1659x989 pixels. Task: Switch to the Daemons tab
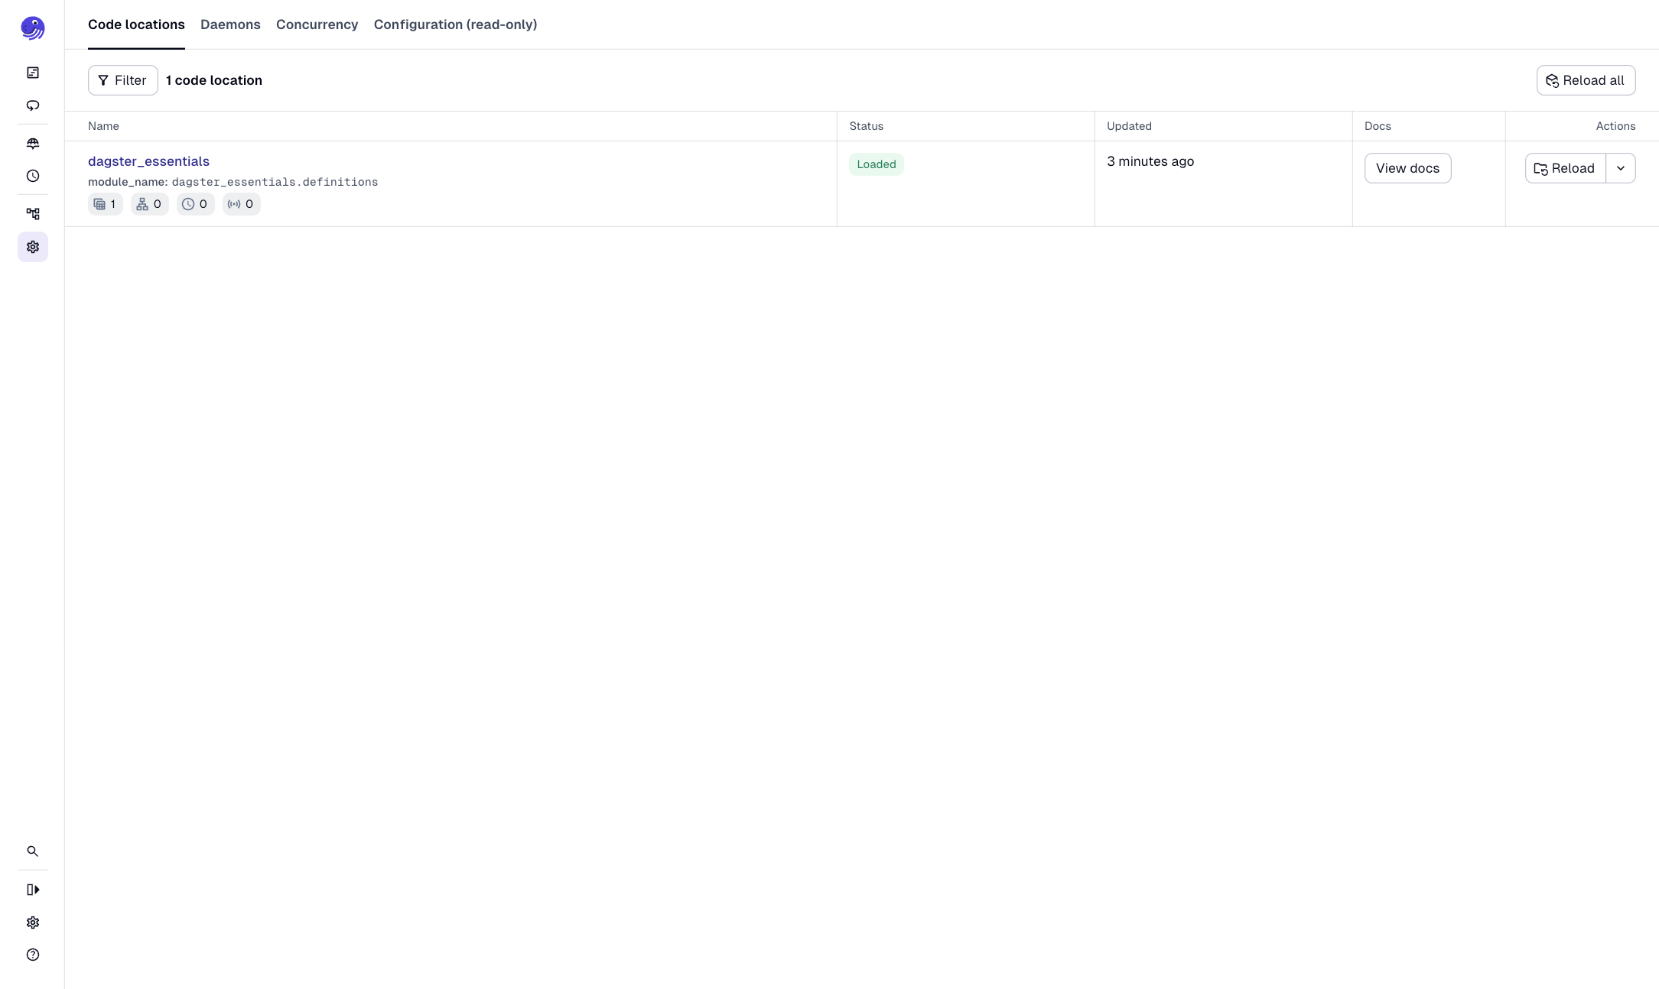[x=229, y=24]
